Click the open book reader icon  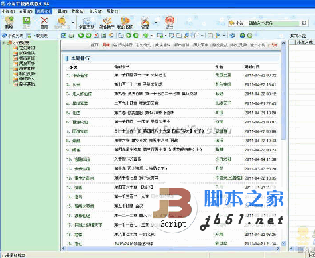[71, 36]
